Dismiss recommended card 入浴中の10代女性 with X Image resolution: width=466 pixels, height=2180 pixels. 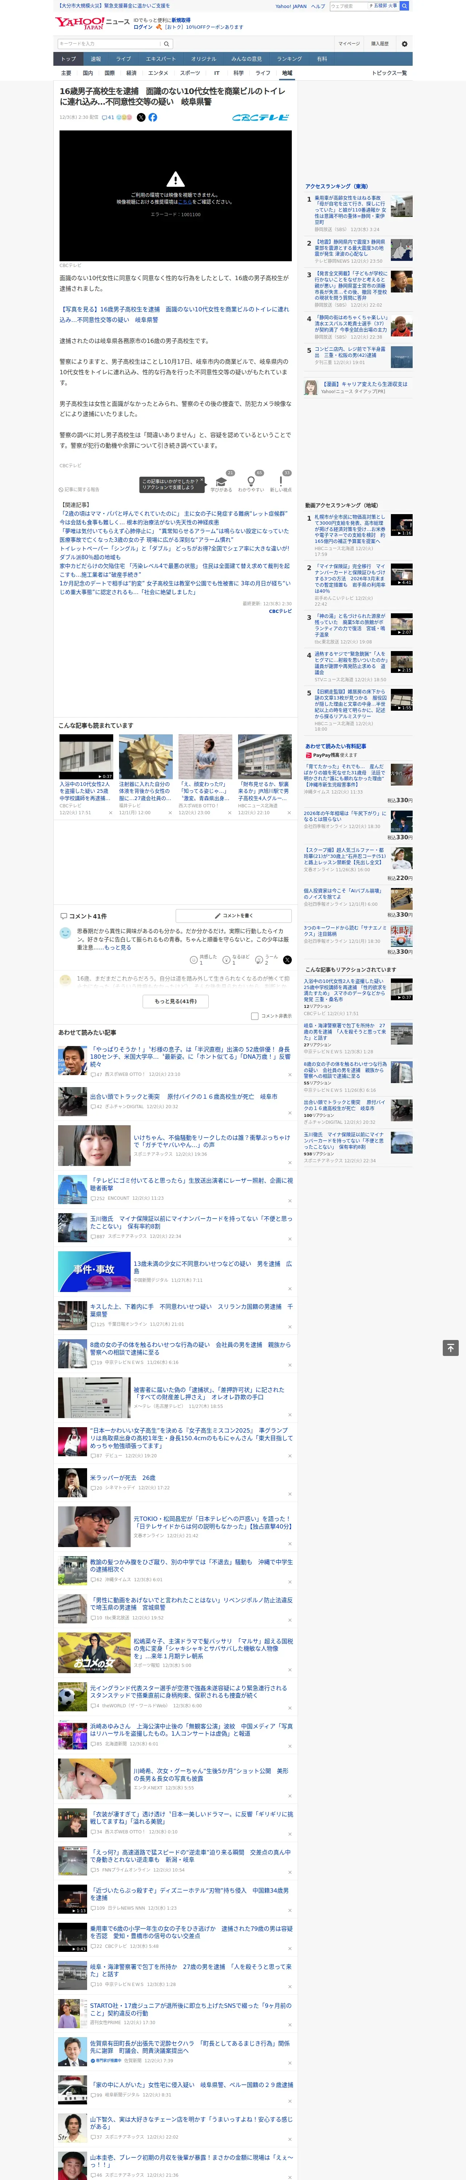[x=110, y=812]
